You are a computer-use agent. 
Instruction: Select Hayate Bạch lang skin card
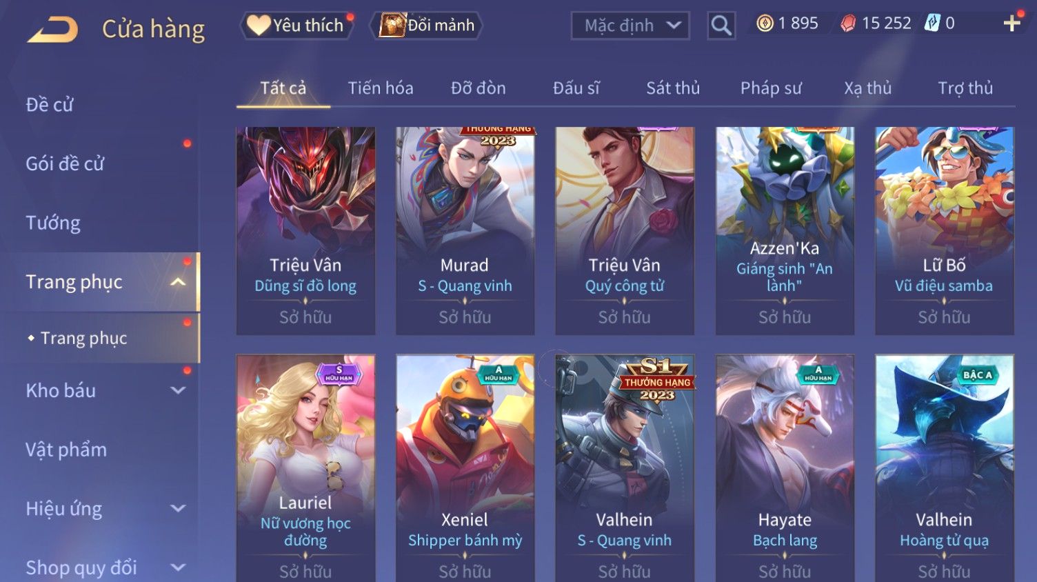click(x=785, y=468)
